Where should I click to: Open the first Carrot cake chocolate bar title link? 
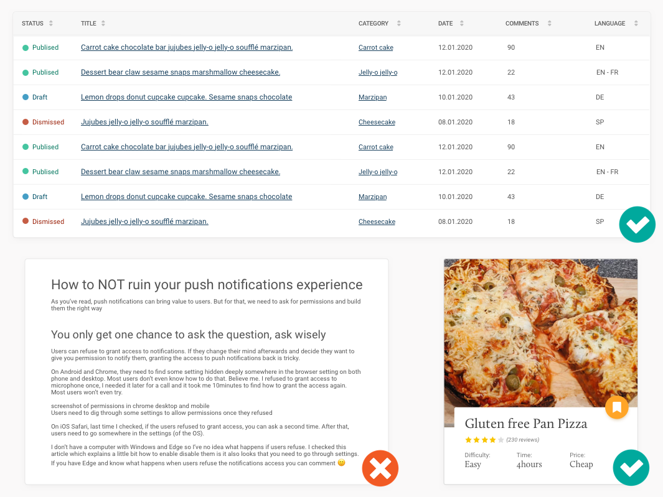pos(186,47)
